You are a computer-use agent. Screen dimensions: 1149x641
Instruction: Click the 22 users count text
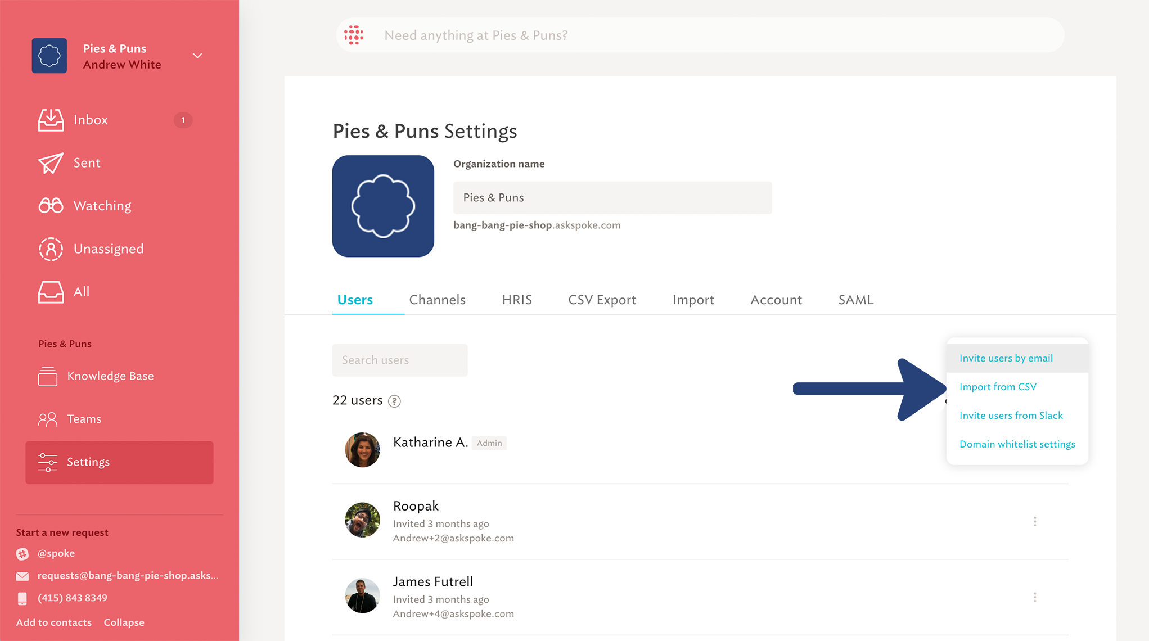coord(357,400)
